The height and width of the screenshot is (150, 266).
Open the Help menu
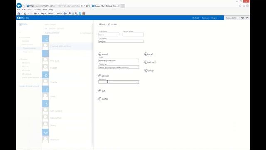(51, 10)
